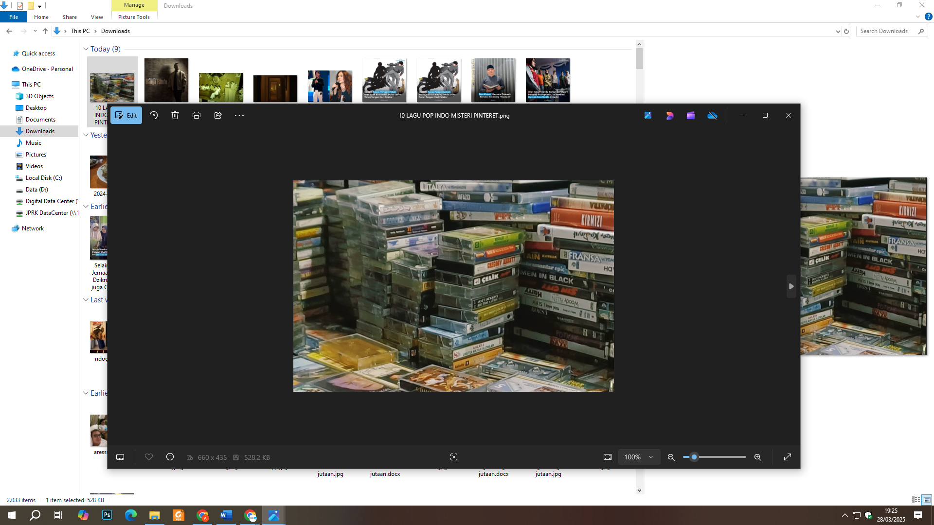Screen dimensions: 934x525
Task: Select Quick access in navigation pane
Action: click(x=38, y=53)
